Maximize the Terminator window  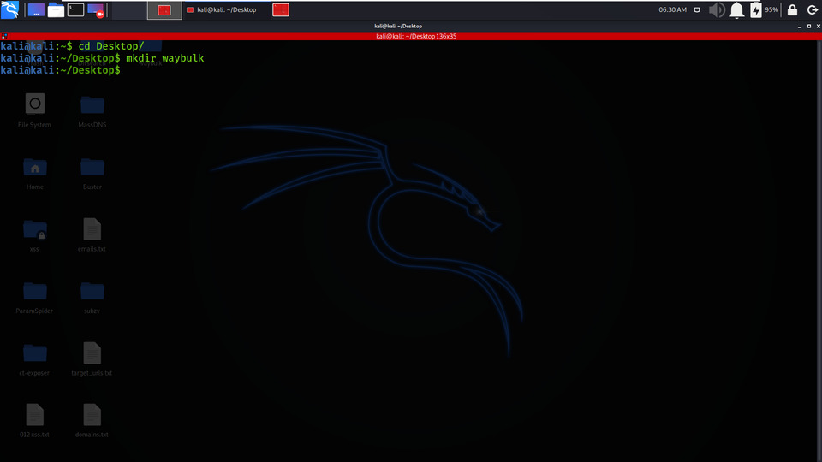[809, 27]
